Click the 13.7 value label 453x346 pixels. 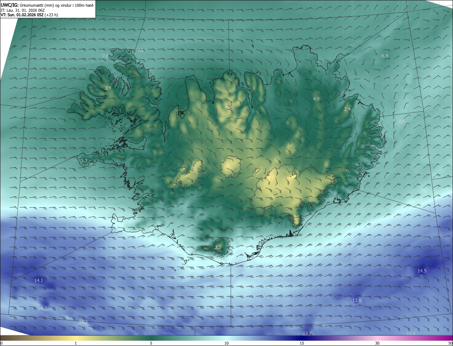click(307, 333)
